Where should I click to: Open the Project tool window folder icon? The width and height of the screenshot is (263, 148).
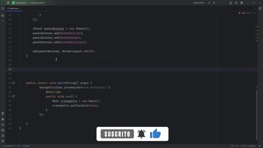pos(3,8)
